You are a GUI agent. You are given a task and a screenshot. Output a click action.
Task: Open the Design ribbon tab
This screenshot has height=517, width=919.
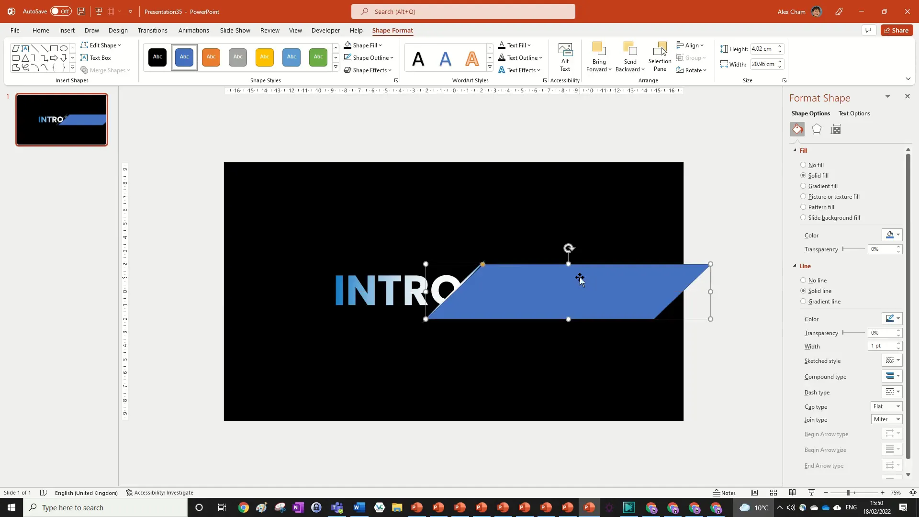[x=118, y=30]
